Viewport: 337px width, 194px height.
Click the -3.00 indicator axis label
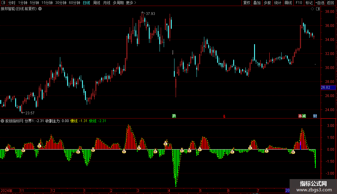(330, 173)
